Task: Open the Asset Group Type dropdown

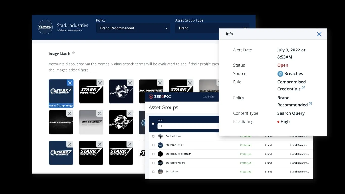Action: (x=212, y=28)
